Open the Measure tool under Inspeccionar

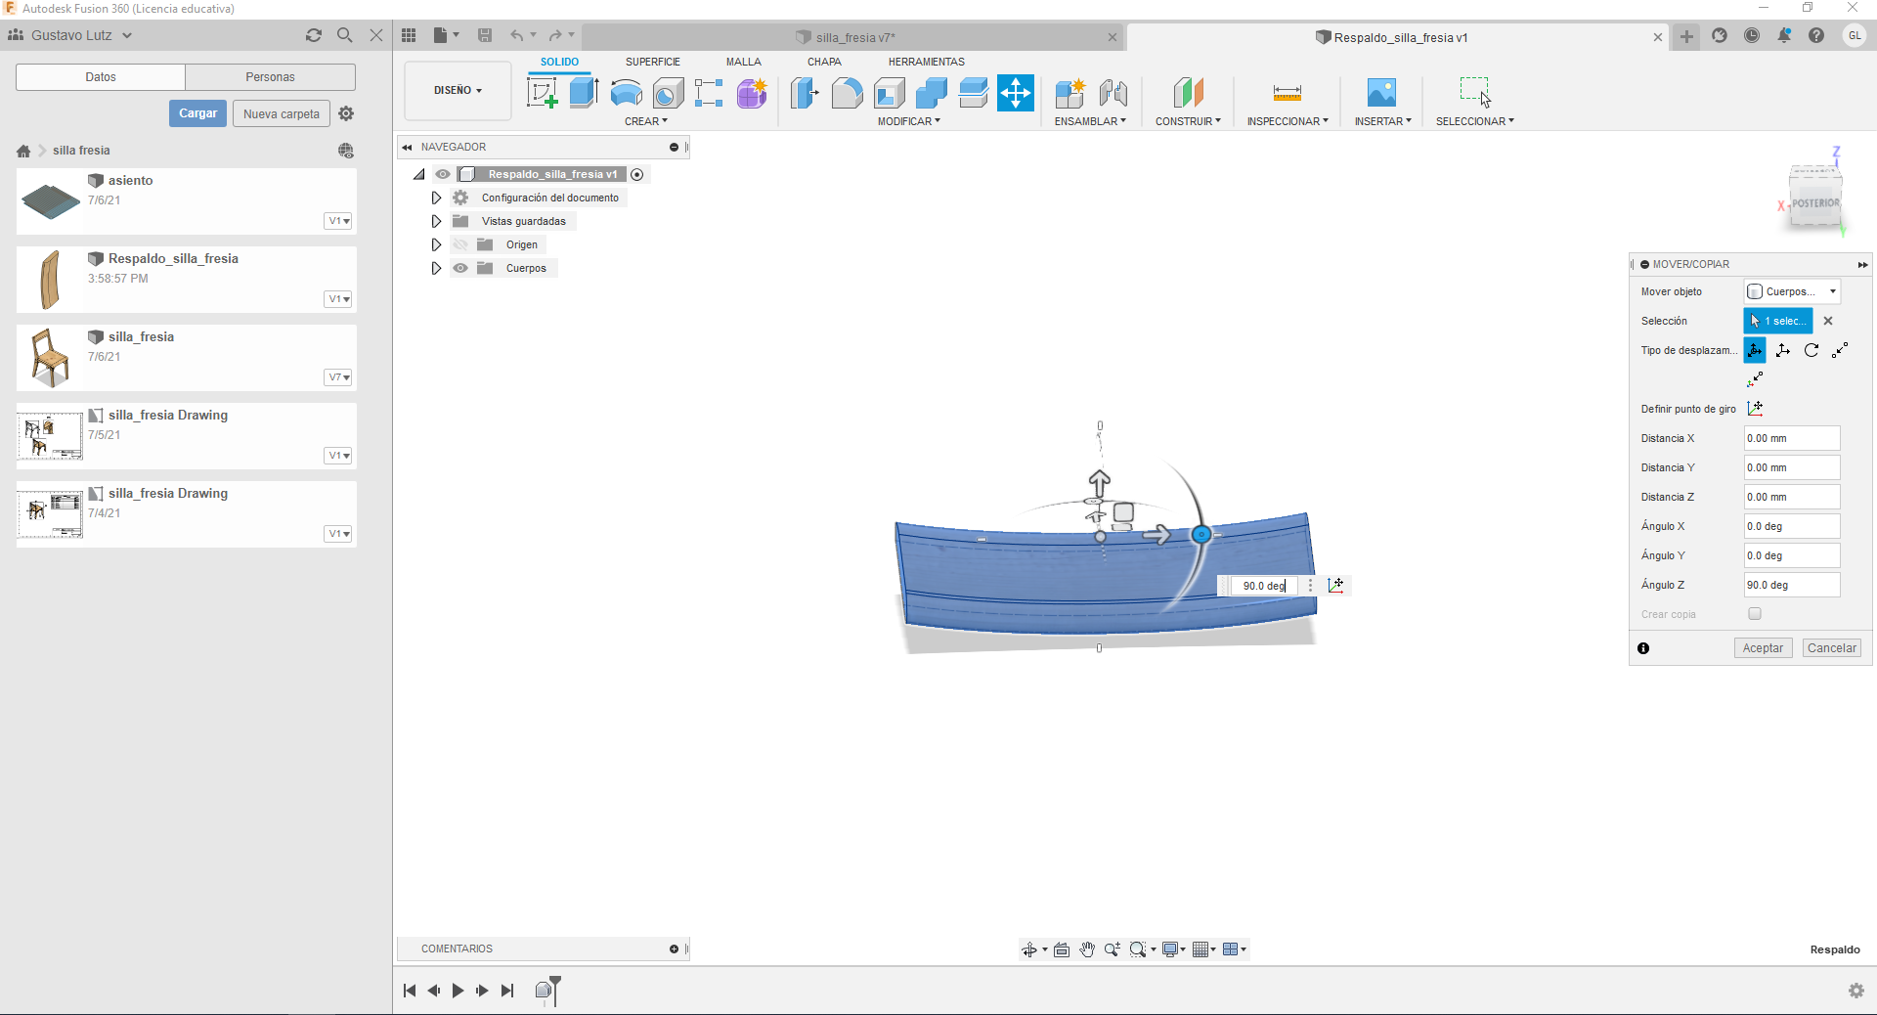[x=1287, y=93]
